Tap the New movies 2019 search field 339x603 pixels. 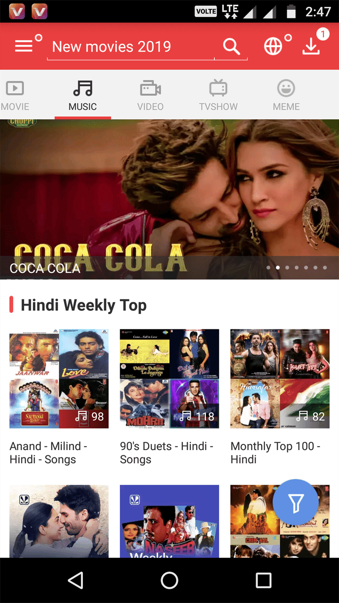[130, 47]
